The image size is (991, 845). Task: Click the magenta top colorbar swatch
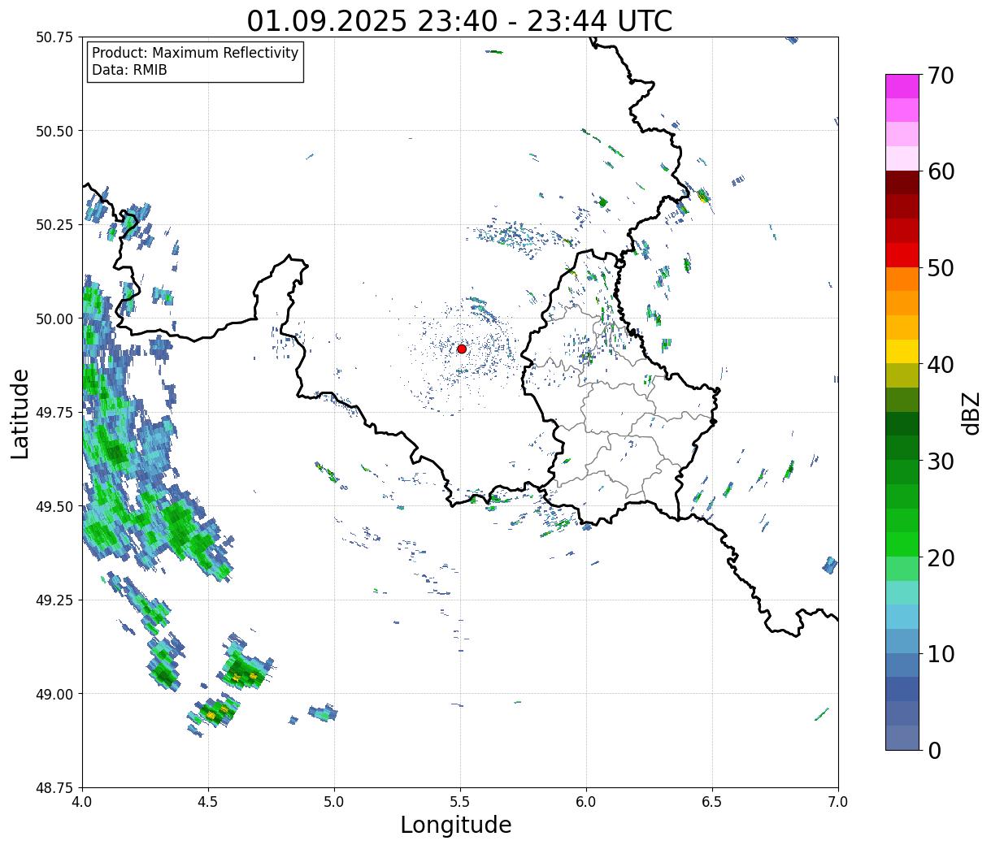pos(902,86)
